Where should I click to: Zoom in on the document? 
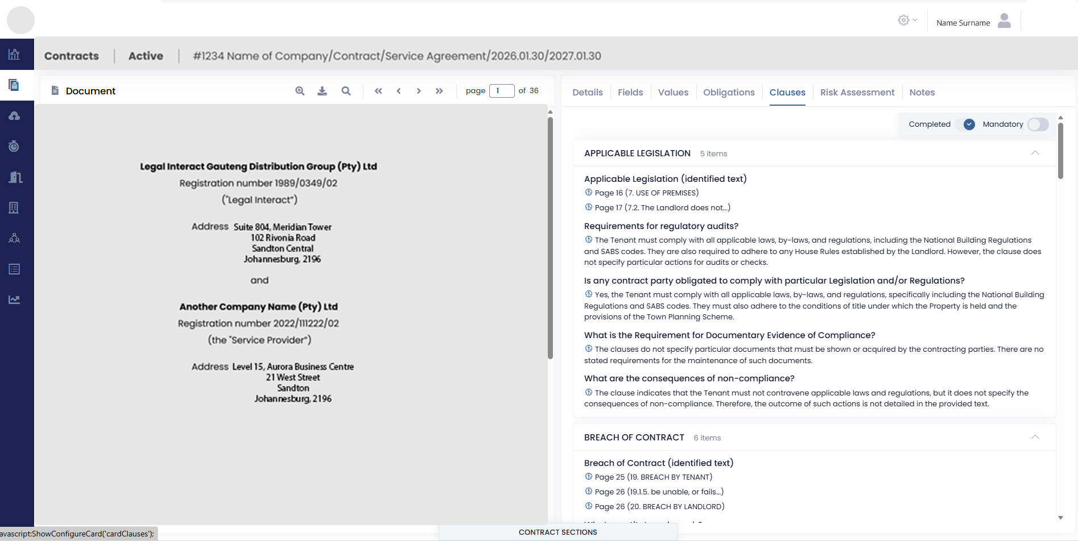pyautogui.click(x=300, y=91)
